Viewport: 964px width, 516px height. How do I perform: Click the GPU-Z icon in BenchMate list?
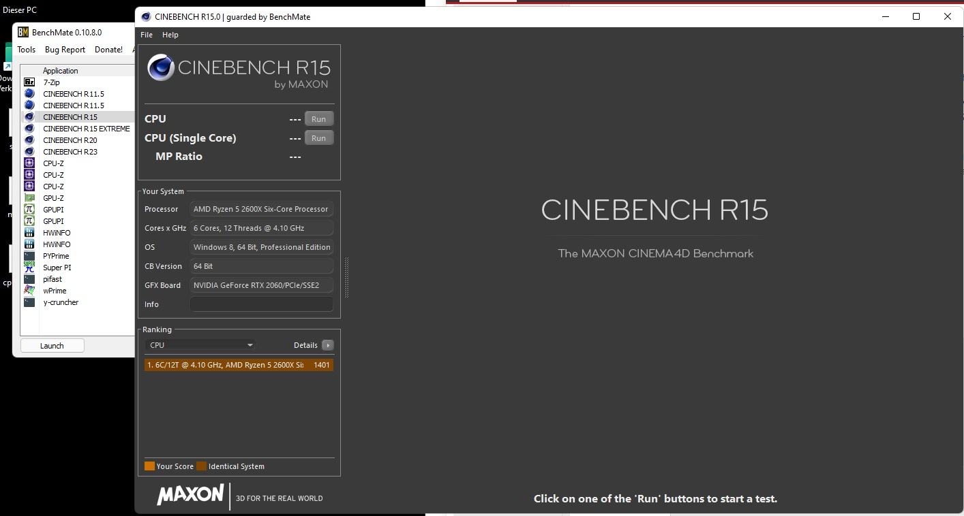tap(29, 198)
